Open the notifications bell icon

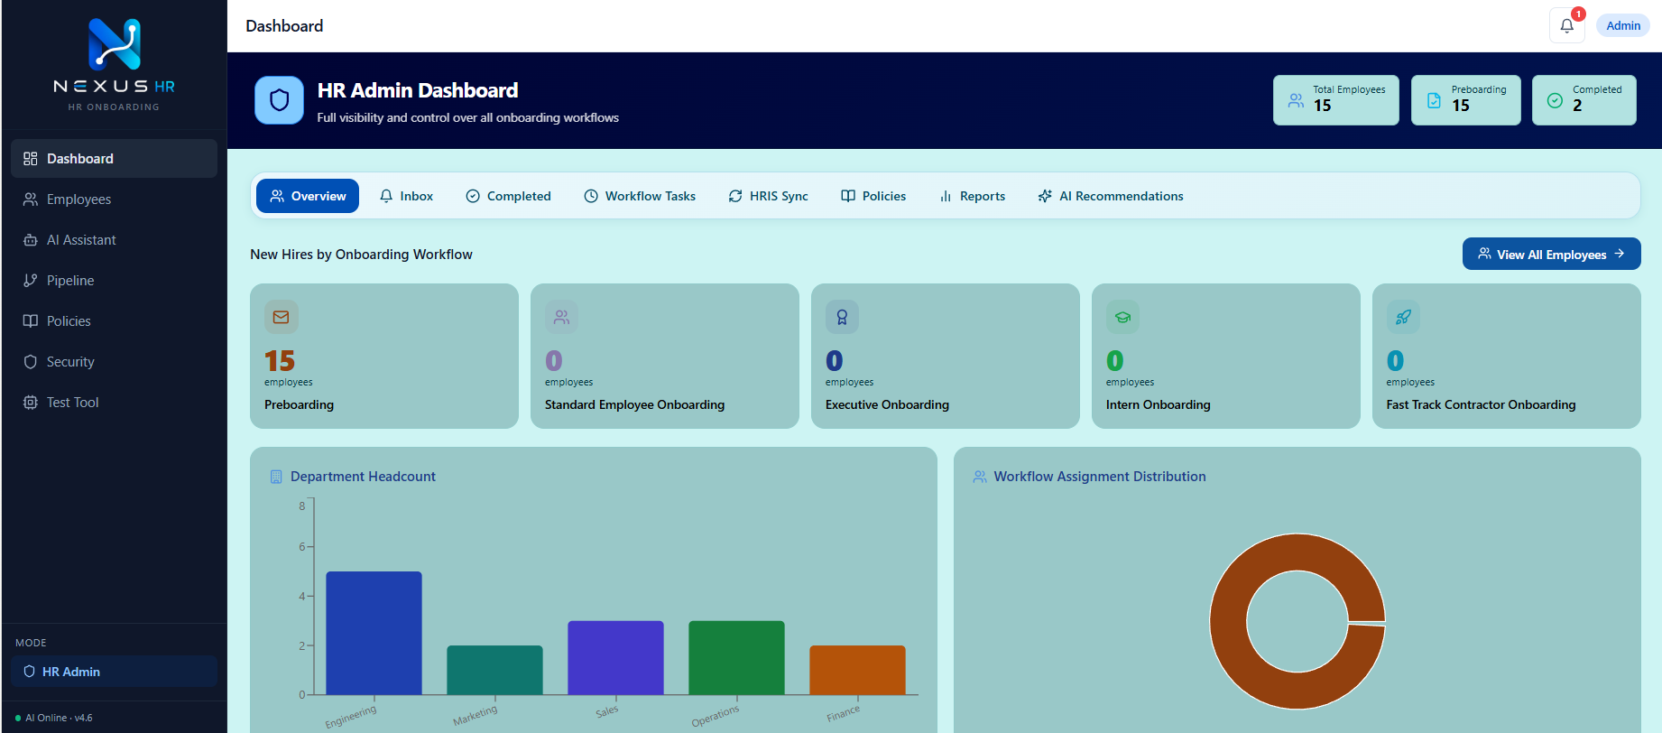pyautogui.click(x=1566, y=26)
